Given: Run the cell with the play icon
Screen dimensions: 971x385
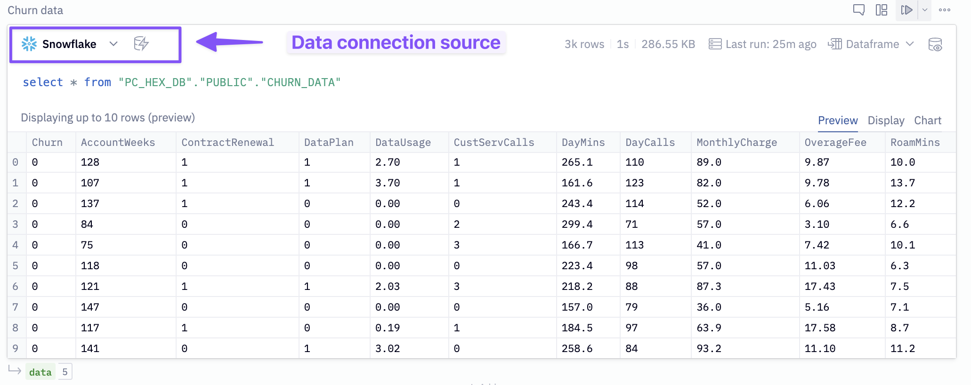Looking at the screenshot, I should (906, 10).
